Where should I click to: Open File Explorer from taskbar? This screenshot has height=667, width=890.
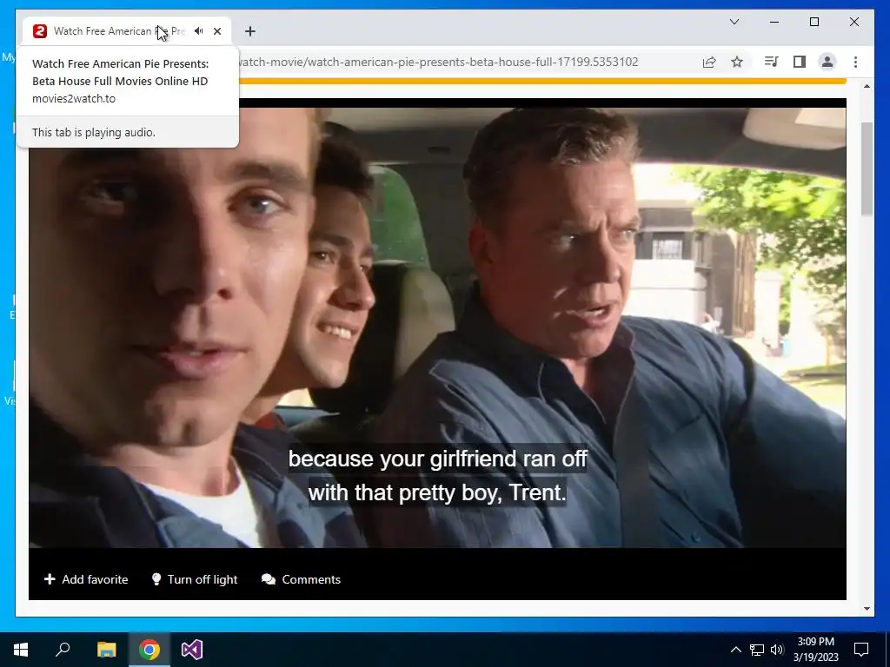coord(106,650)
